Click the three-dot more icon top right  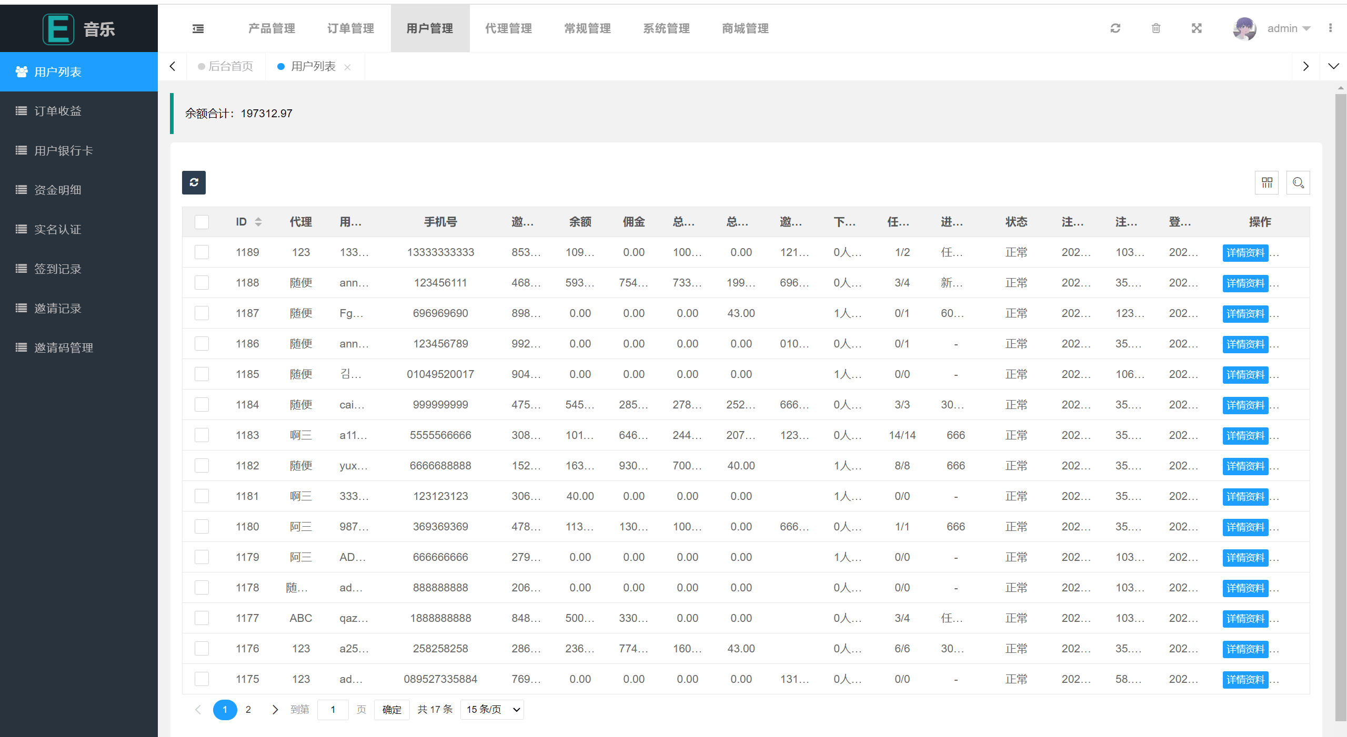coord(1330,28)
